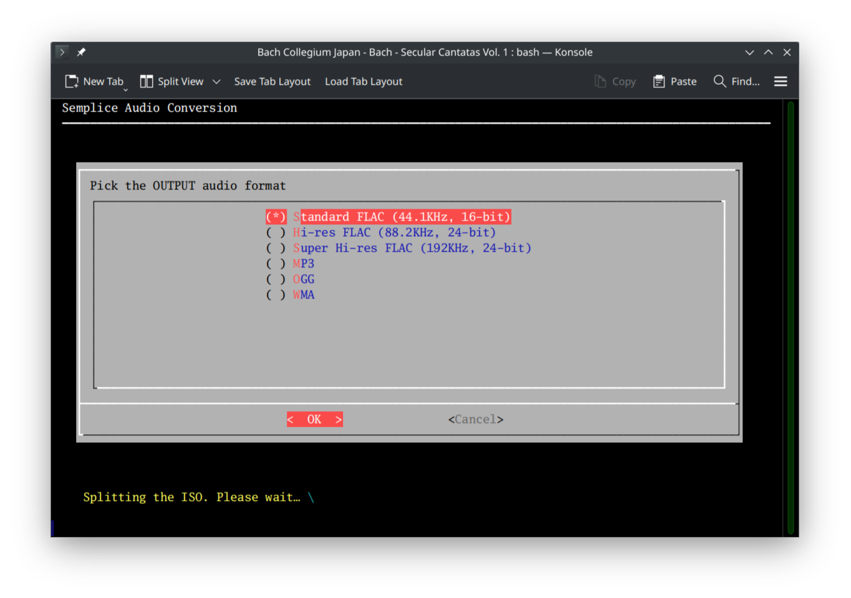Viewport: 851px width, 598px height.
Task: Choose MP3 as the output format
Action: (304, 263)
